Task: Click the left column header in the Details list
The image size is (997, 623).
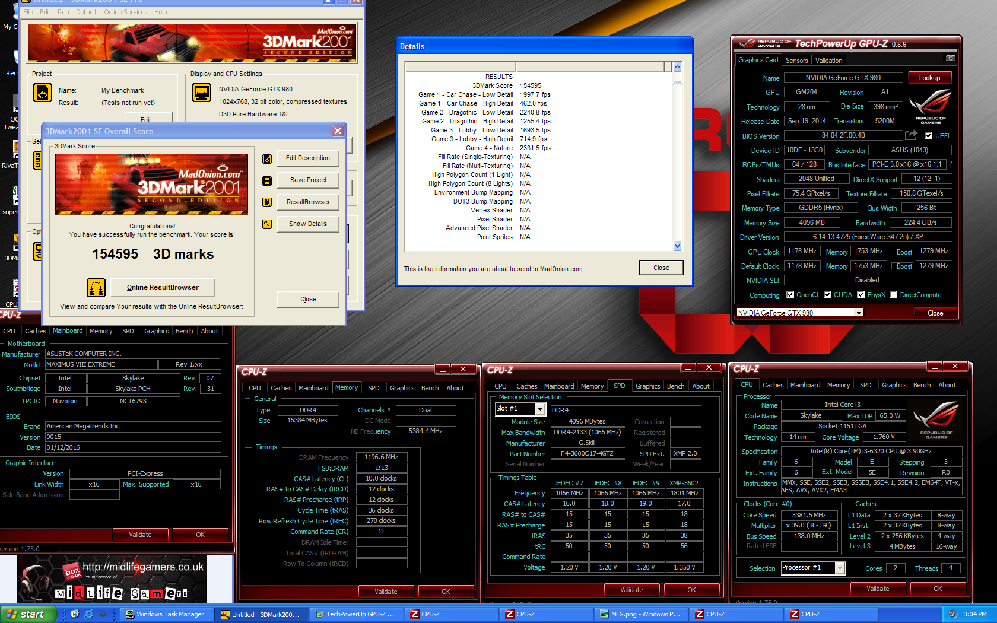Action: (x=461, y=66)
